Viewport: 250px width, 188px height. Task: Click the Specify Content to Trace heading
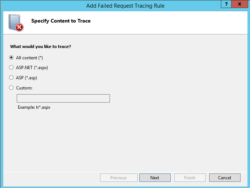pos(61,21)
